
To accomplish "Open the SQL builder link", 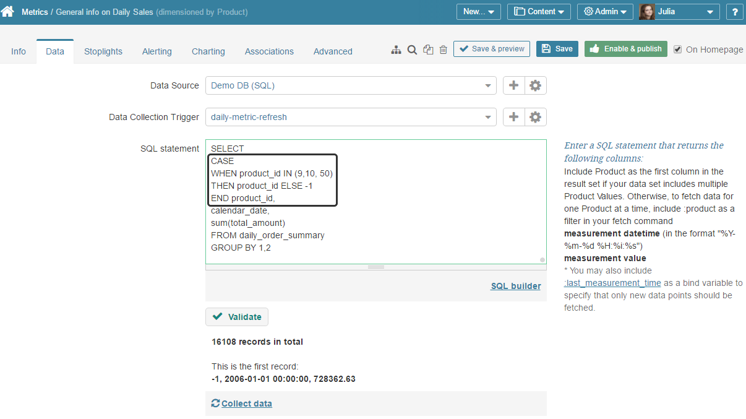I will click(515, 286).
